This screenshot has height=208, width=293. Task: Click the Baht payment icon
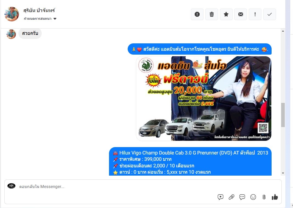(264, 197)
